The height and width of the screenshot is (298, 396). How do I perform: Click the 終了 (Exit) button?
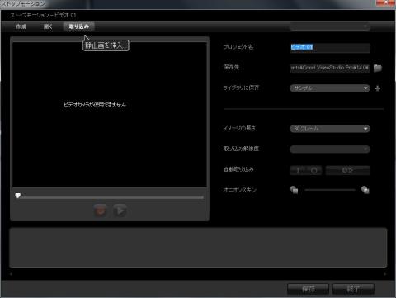tap(353, 289)
